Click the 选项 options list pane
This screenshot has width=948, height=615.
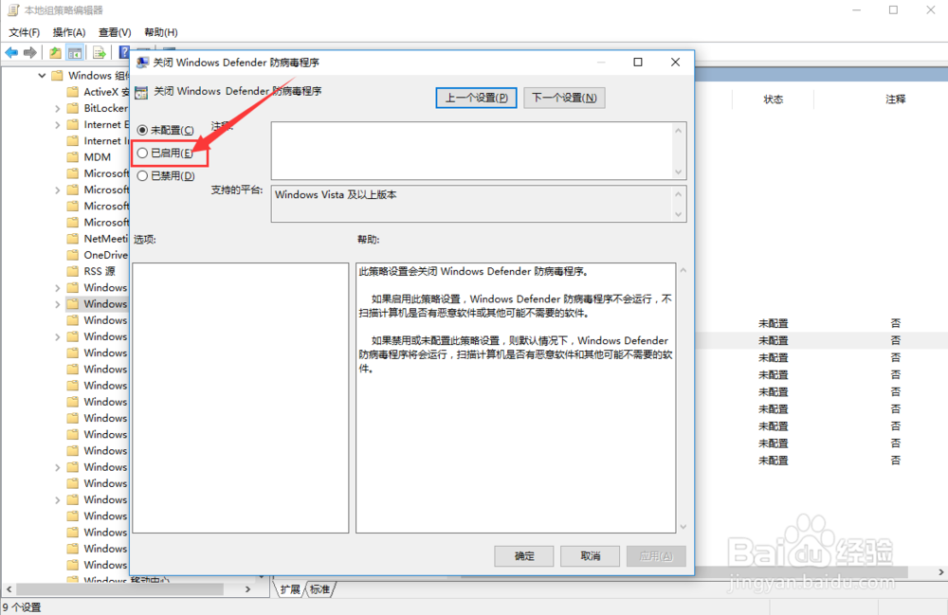click(x=241, y=397)
